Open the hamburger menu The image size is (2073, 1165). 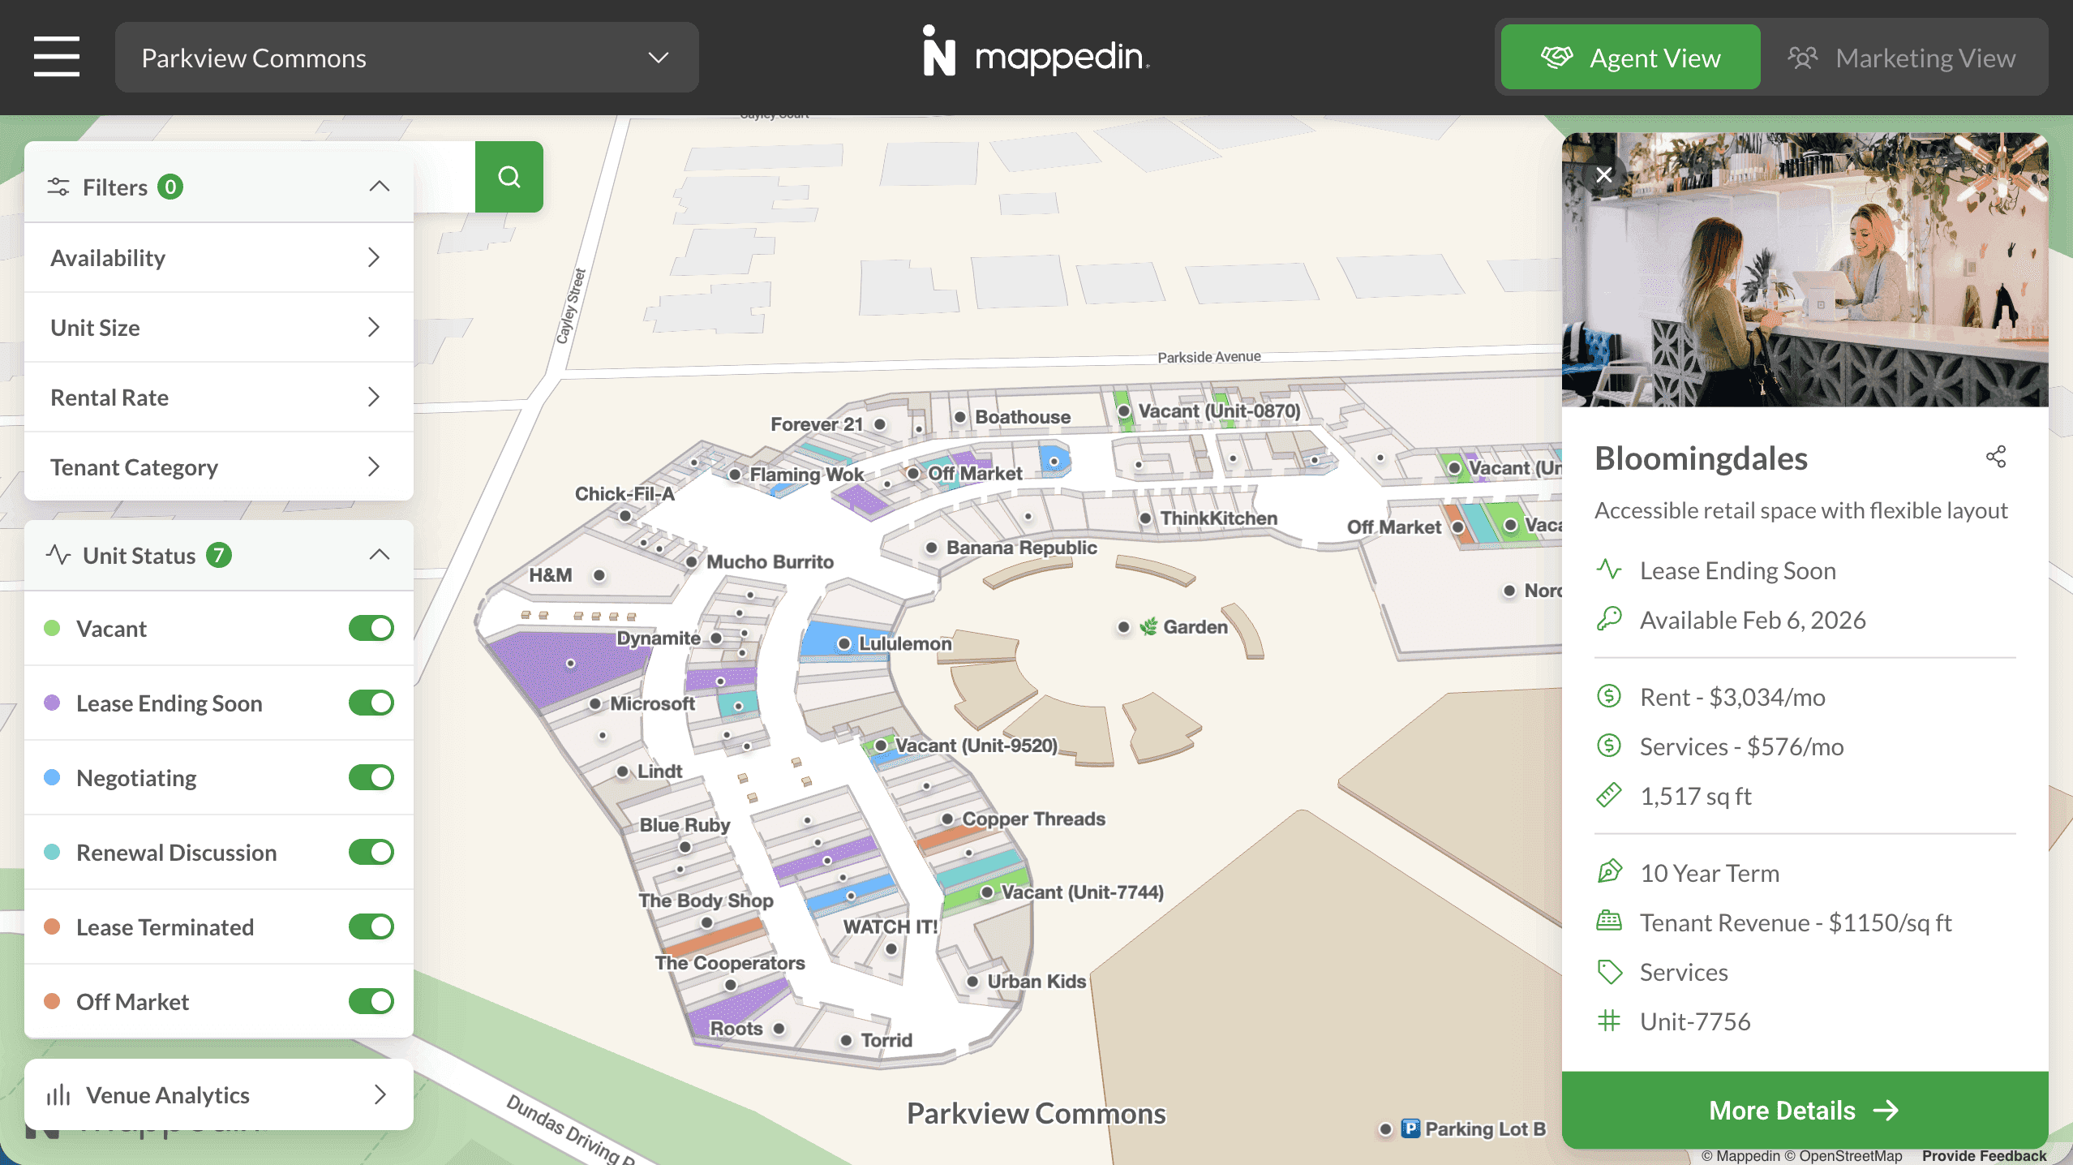57,57
